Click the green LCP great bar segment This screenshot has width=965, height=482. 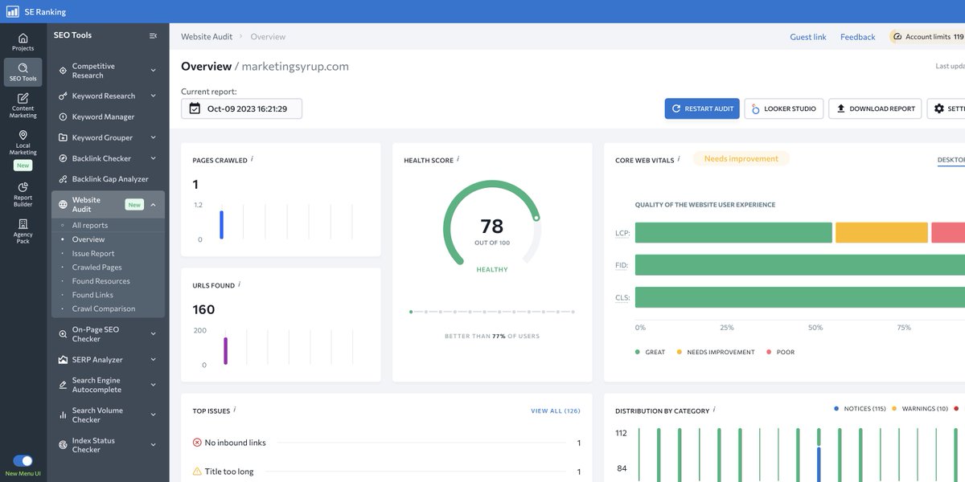click(x=733, y=232)
